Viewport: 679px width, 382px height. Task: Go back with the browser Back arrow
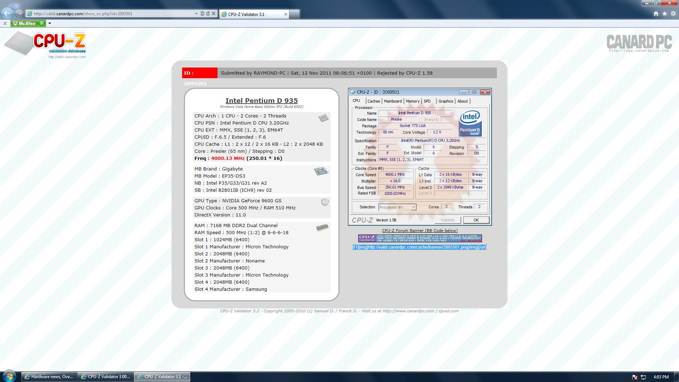(7, 13)
